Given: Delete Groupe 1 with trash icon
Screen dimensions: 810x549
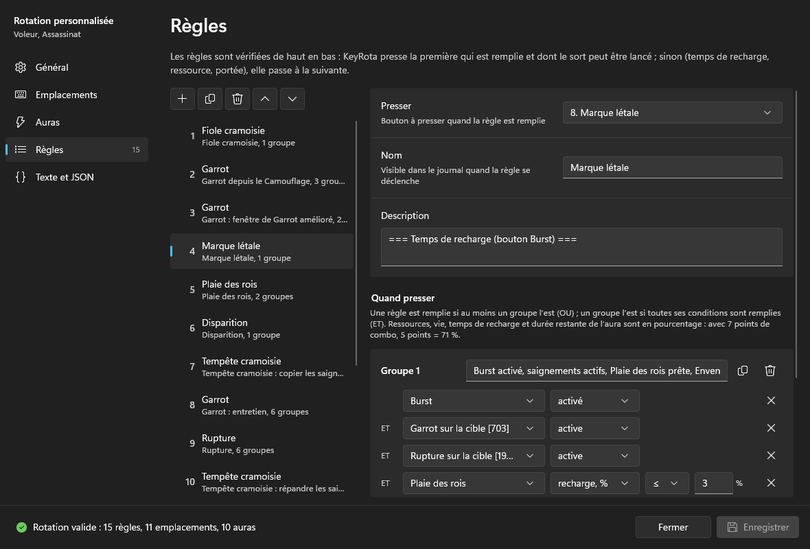Looking at the screenshot, I should click(770, 371).
